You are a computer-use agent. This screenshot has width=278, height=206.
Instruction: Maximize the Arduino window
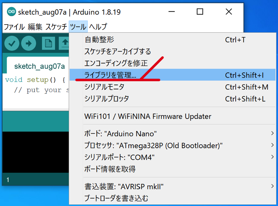click(200, 12)
